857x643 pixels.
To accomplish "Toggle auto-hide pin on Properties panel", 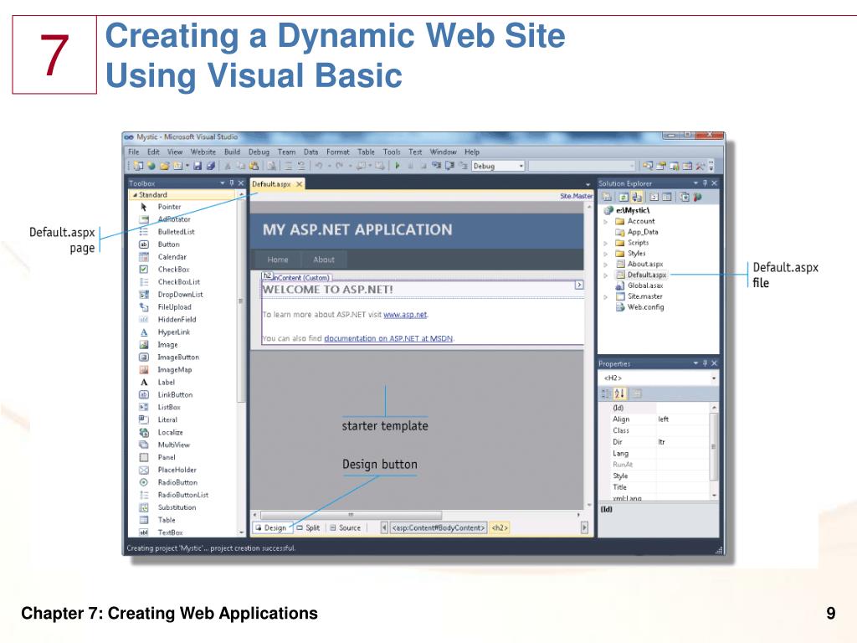I will pyautogui.click(x=705, y=363).
